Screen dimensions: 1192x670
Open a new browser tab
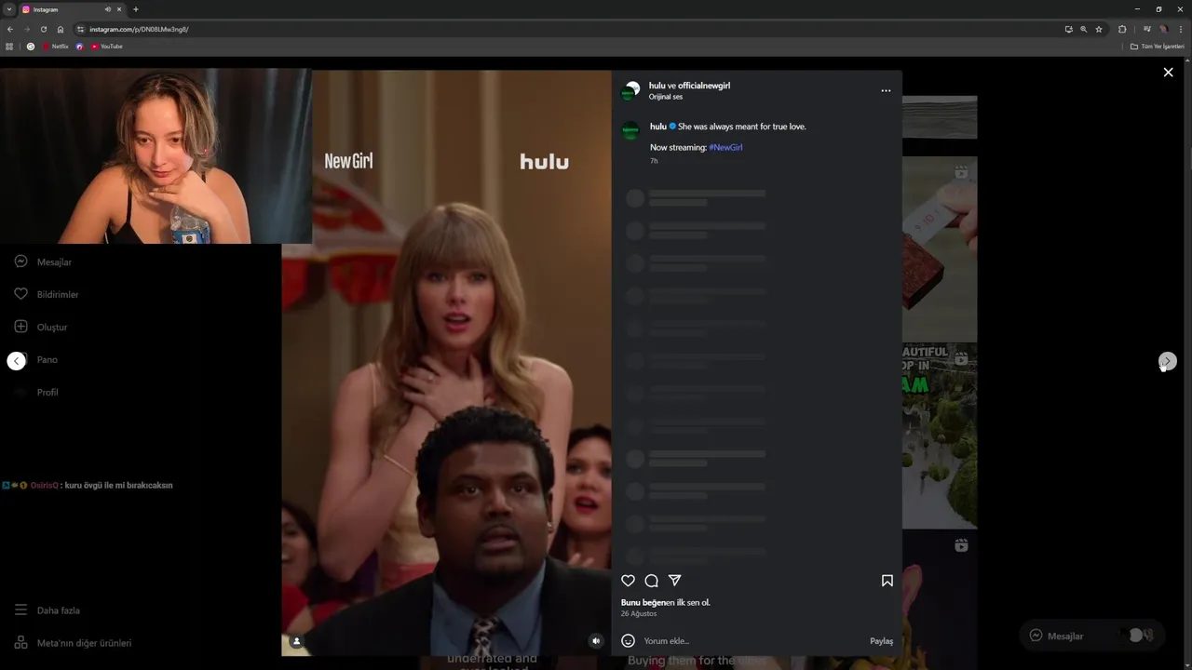coord(136,9)
